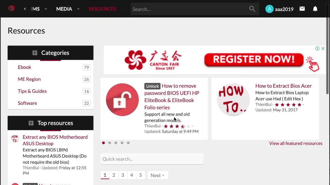The image size is (330, 185).
Task: Click the Next page button
Action: click(158, 175)
